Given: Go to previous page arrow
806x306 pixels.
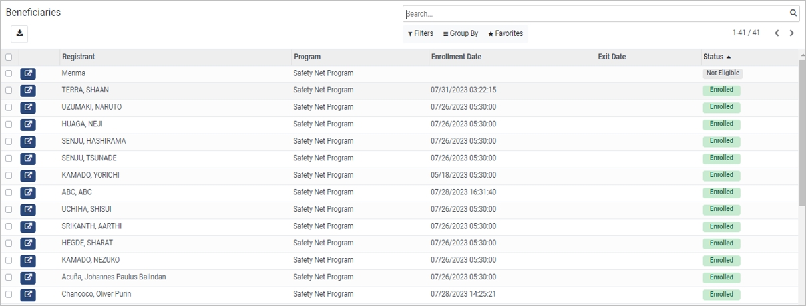Looking at the screenshot, I should pos(777,33).
